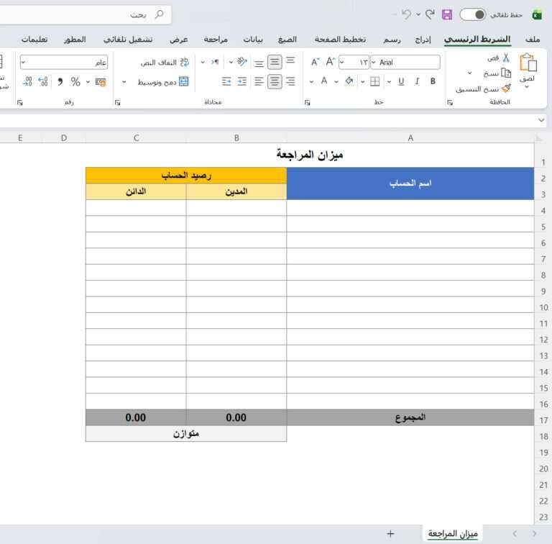
Task: Toggle the AutoSave switch
Action: click(x=472, y=14)
